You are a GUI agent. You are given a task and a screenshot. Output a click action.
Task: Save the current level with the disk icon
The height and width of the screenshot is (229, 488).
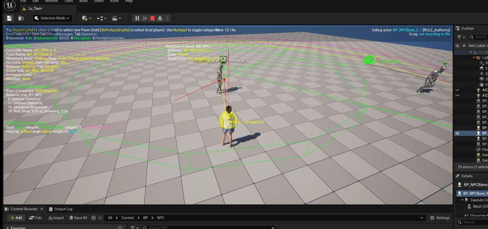9,18
